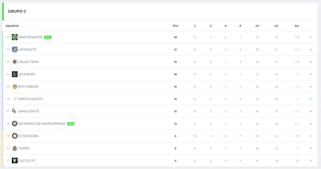Click the red down arrow for Calvix Team
The width and height of the screenshot is (321, 169).
pyautogui.click(x=311, y=62)
